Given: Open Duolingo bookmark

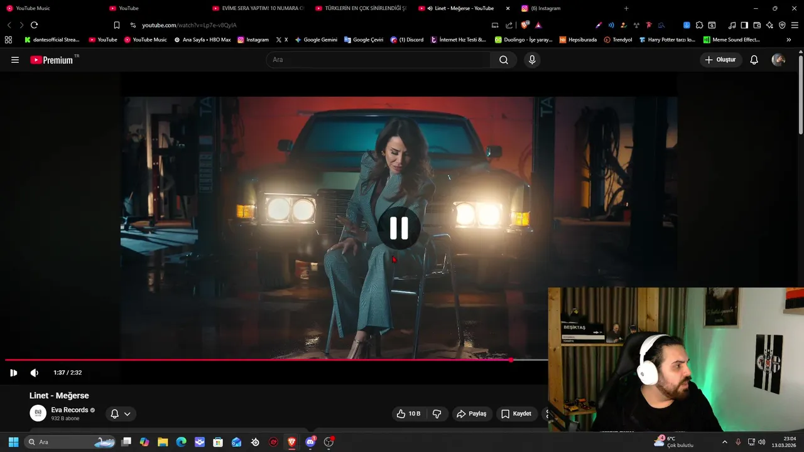Looking at the screenshot, I should 523,40.
